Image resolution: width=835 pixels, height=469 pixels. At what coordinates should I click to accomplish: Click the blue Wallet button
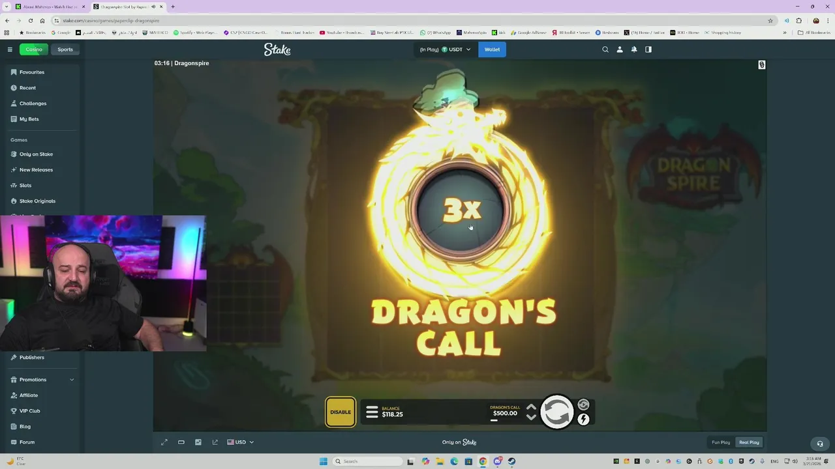click(x=492, y=50)
